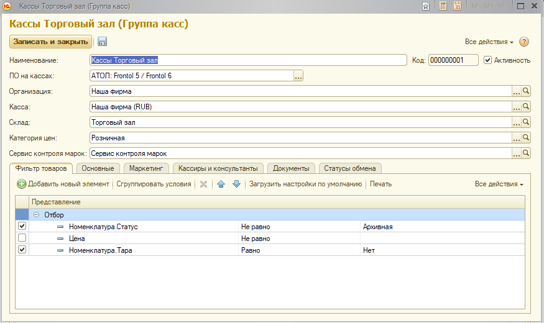
Task: Enable the Цена filter checkbox
Action: tap(22, 238)
